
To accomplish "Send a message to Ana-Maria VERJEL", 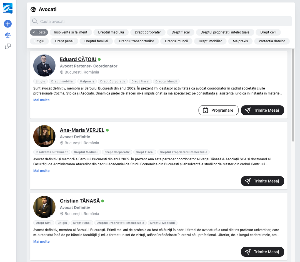I will 262,181.
